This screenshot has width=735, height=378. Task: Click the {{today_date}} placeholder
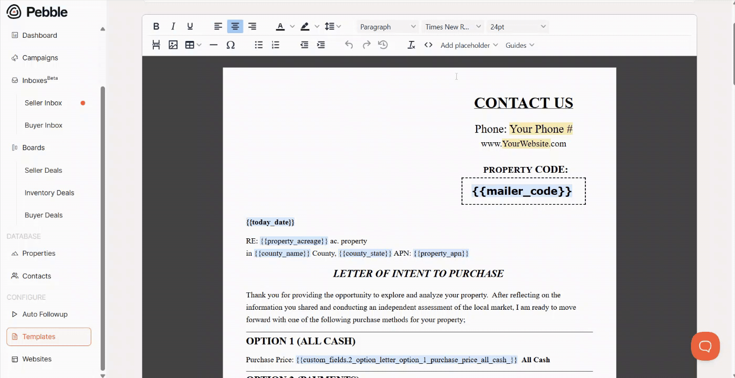[x=270, y=222]
